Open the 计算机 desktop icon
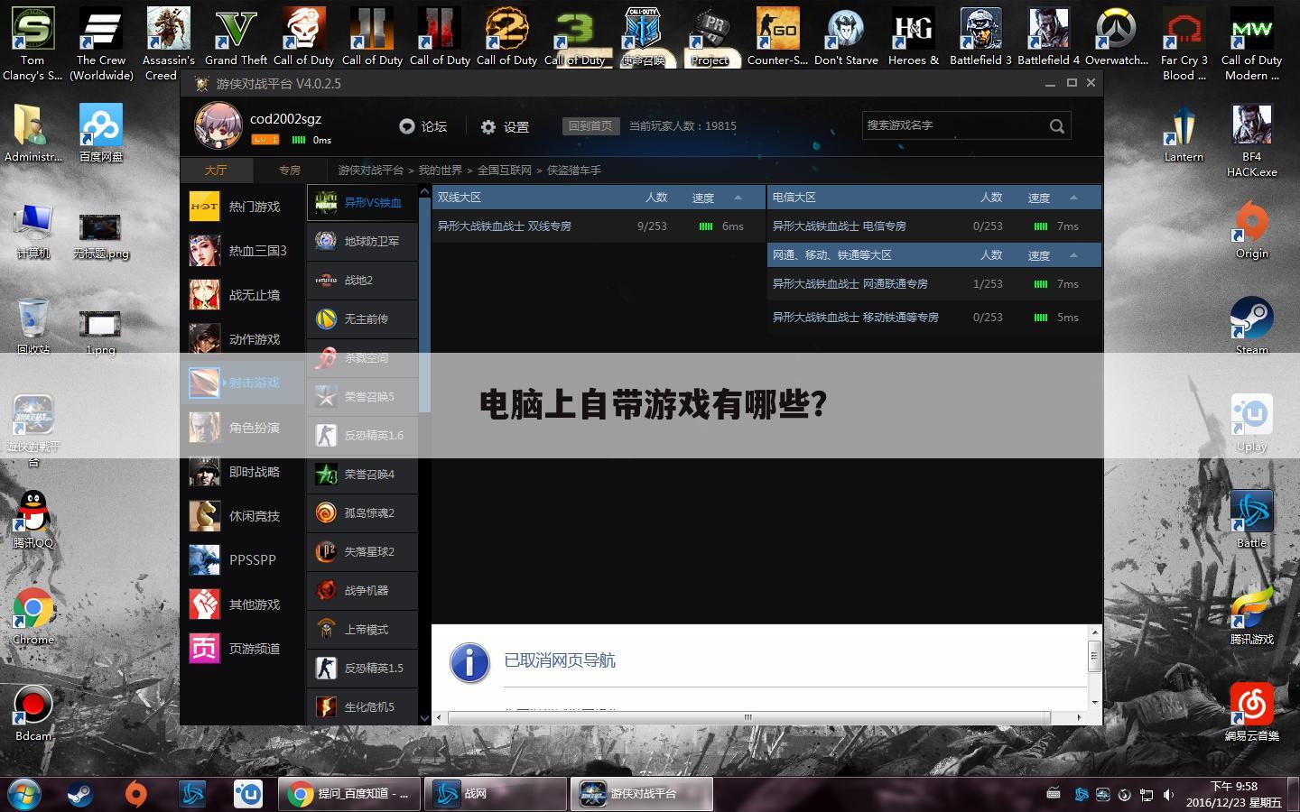 coord(33,230)
